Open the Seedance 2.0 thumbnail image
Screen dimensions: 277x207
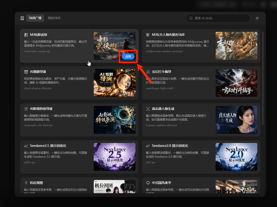point(236,157)
